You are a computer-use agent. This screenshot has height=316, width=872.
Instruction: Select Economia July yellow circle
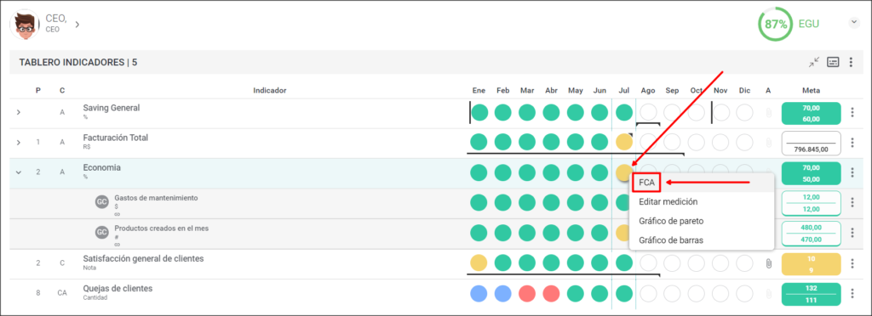click(624, 172)
